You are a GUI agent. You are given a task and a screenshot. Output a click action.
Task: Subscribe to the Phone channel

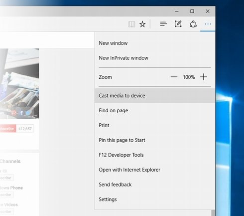pyautogui.click(x=6, y=195)
